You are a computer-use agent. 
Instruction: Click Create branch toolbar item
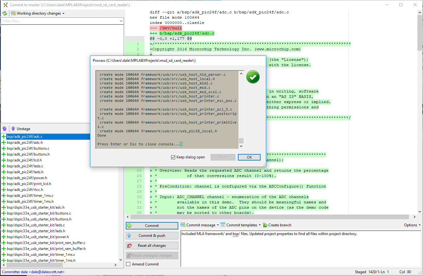[x=277, y=225]
